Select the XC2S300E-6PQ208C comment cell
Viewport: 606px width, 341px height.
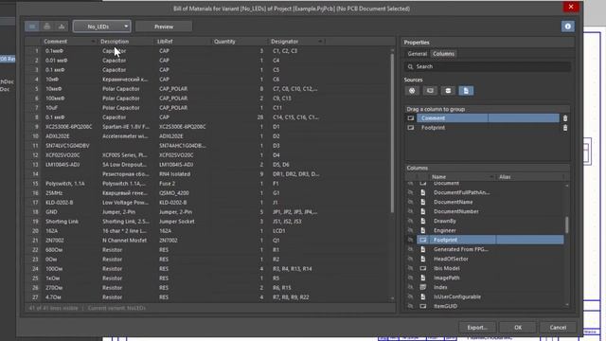click(69, 126)
